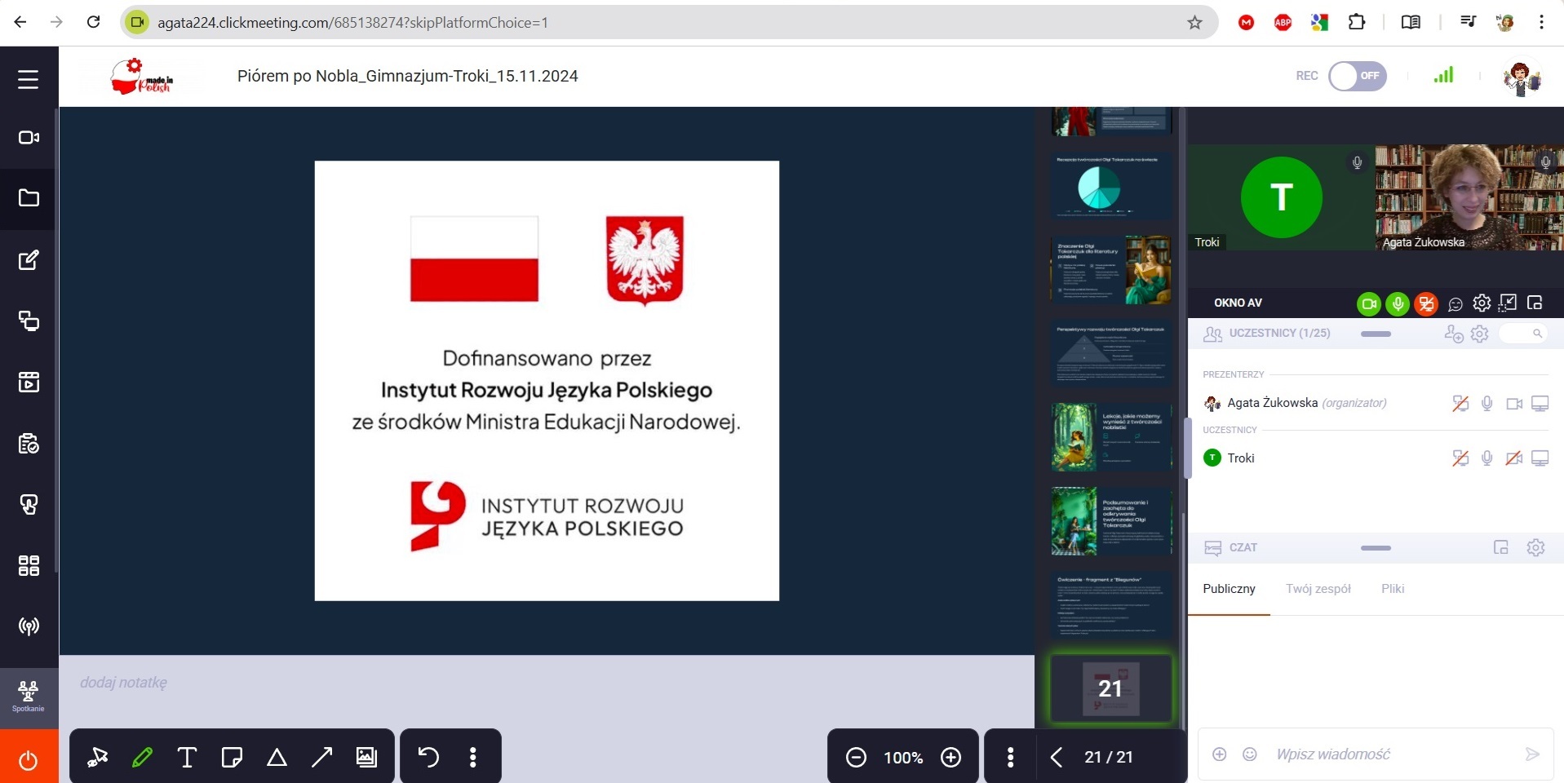
Task: Go to previous slide arrow
Action: [x=1057, y=758]
